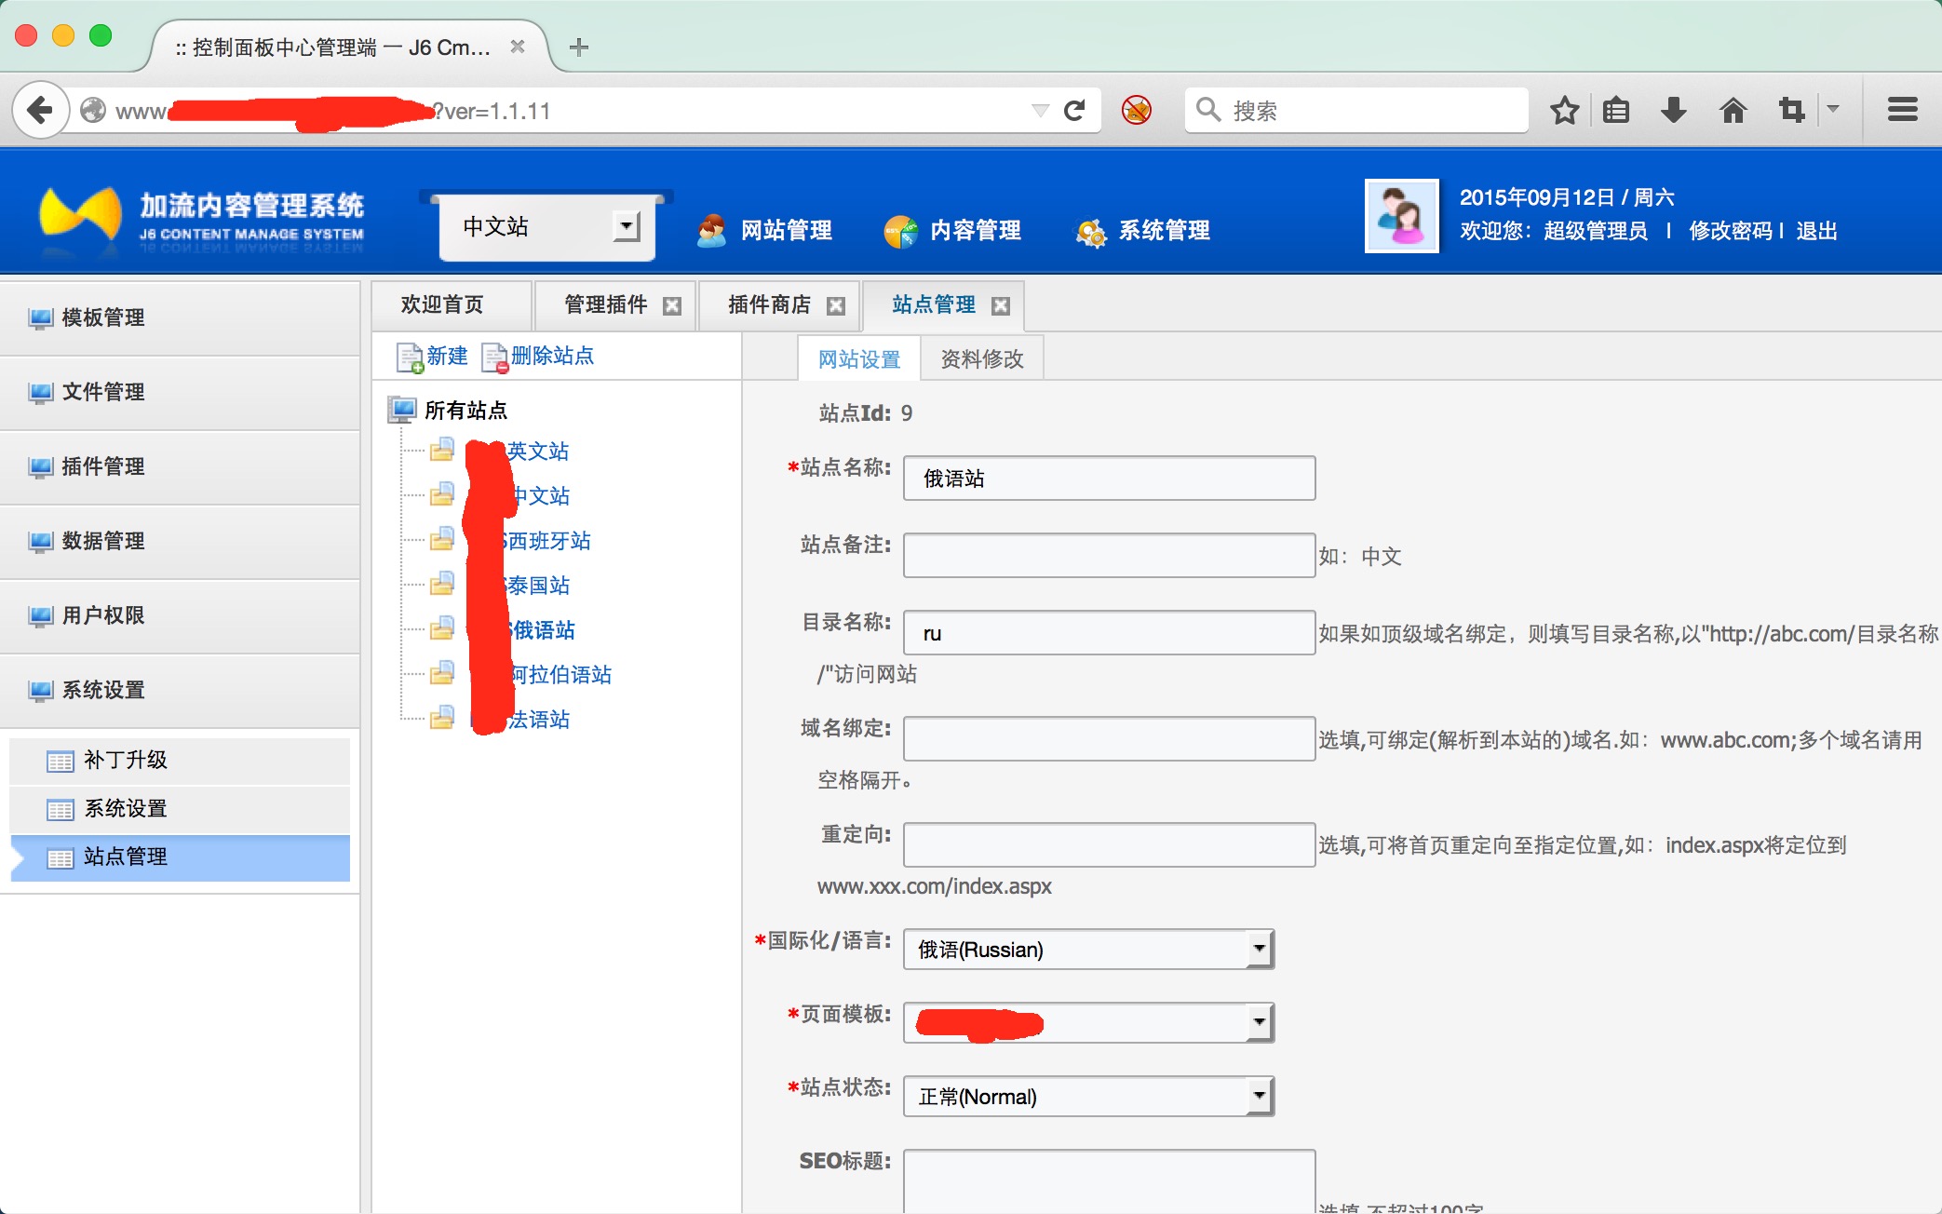Image resolution: width=1942 pixels, height=1214 pixels.
Task: Open the 中文站 site selector dropdown
Action: pos(627,226)
